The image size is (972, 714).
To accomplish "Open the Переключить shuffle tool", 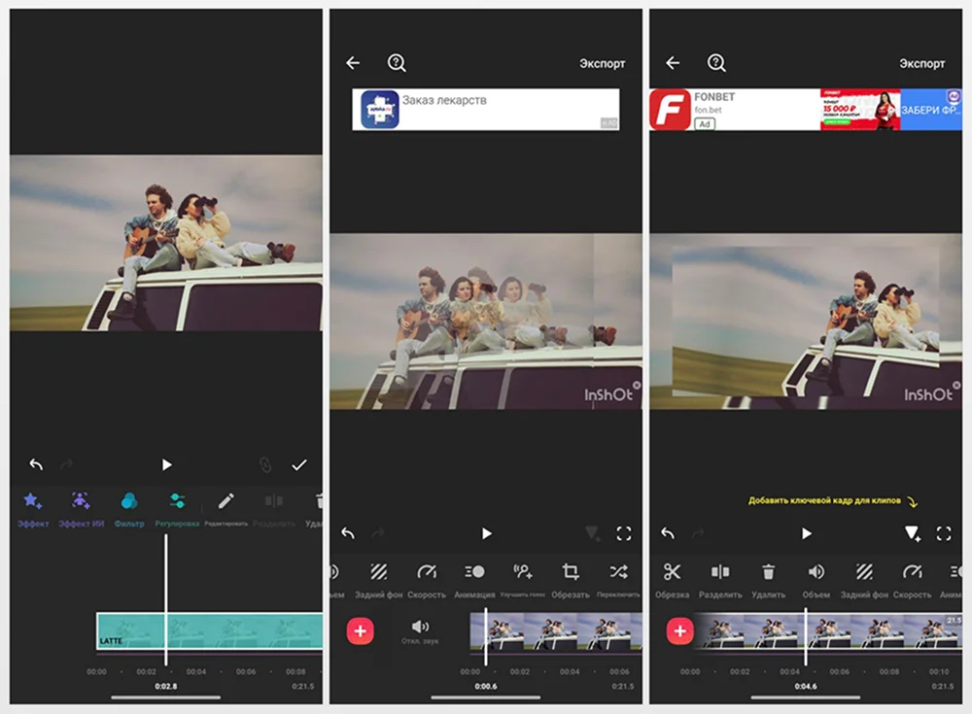I will pyautogui.click(x=618, y=572).
